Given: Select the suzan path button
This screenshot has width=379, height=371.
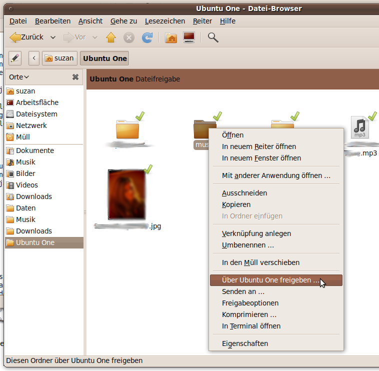Looking at the screenshot, I should pyautogui.click(x=59, y=58).
